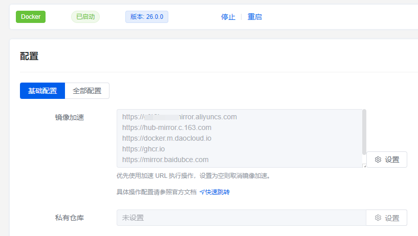The width and height of the screenshot is (418, 236).
Task: Click the green Docker tag
Action: pyautogui.click(x=31, y=17)
